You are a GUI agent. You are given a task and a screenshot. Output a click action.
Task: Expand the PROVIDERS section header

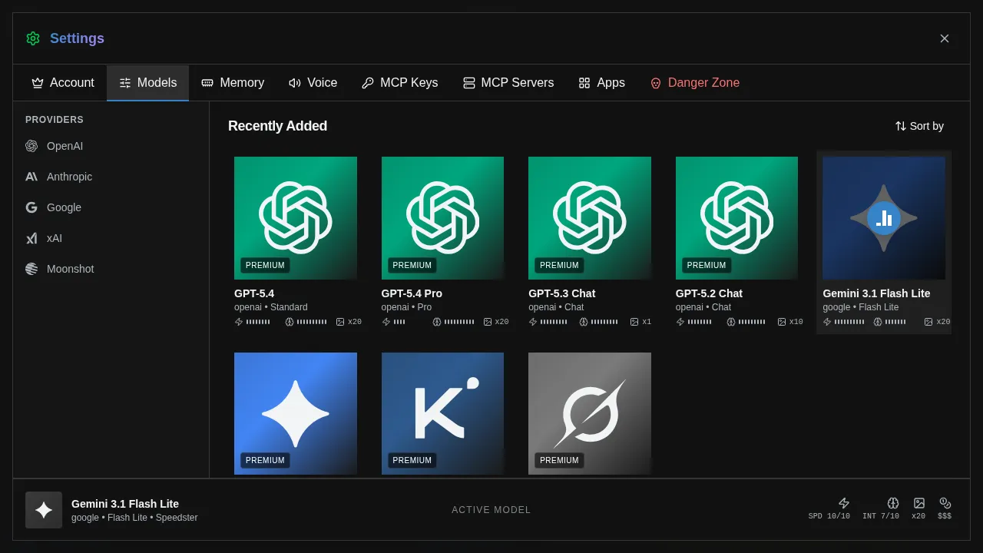tap(52, 120)
